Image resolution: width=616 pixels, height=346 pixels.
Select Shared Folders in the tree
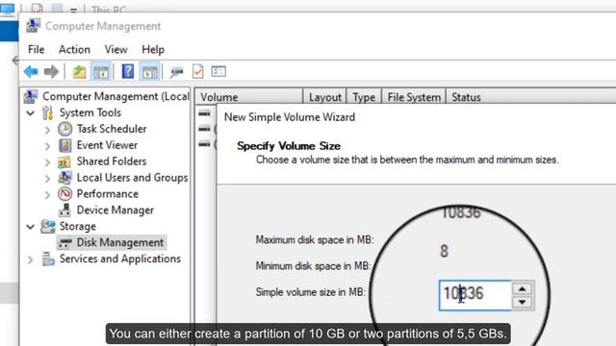112,161
